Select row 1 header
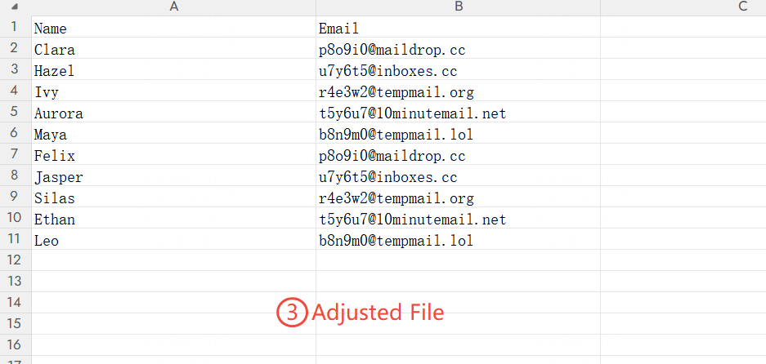This screenshot has width=766, height=364. 16,26
